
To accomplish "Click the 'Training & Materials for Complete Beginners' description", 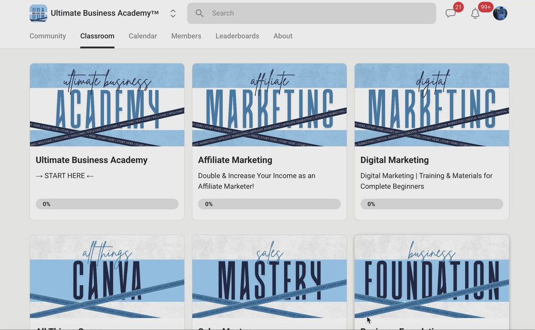I will (426, 181).
